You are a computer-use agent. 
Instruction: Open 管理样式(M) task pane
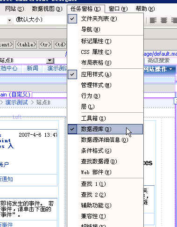pos(106,85)
